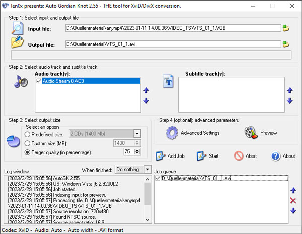Click the input file browse folder icon

[286, 28]
